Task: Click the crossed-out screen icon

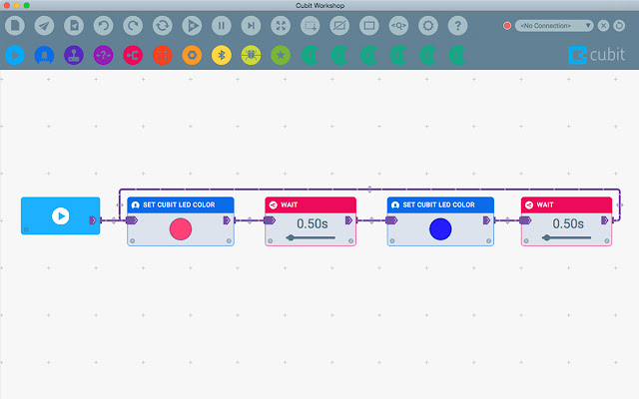Action: pos(339,26)
